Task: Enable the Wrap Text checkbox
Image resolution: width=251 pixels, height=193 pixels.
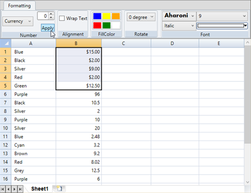Action: click(x=62, y=18)
